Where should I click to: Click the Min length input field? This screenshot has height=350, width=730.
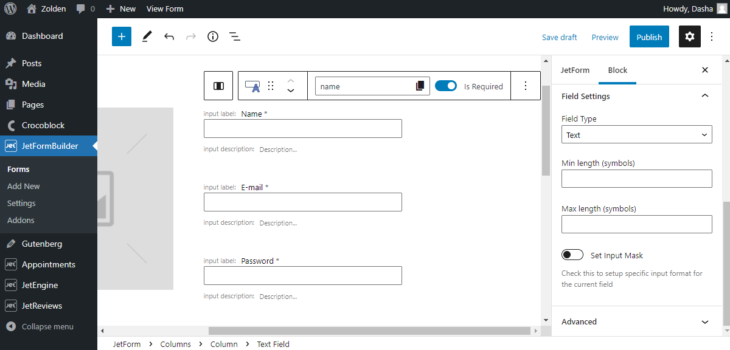pyautogui.click(x=636, y=179)
